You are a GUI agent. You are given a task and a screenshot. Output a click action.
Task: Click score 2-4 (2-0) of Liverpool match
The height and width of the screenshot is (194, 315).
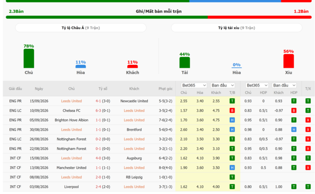point(103,187)
